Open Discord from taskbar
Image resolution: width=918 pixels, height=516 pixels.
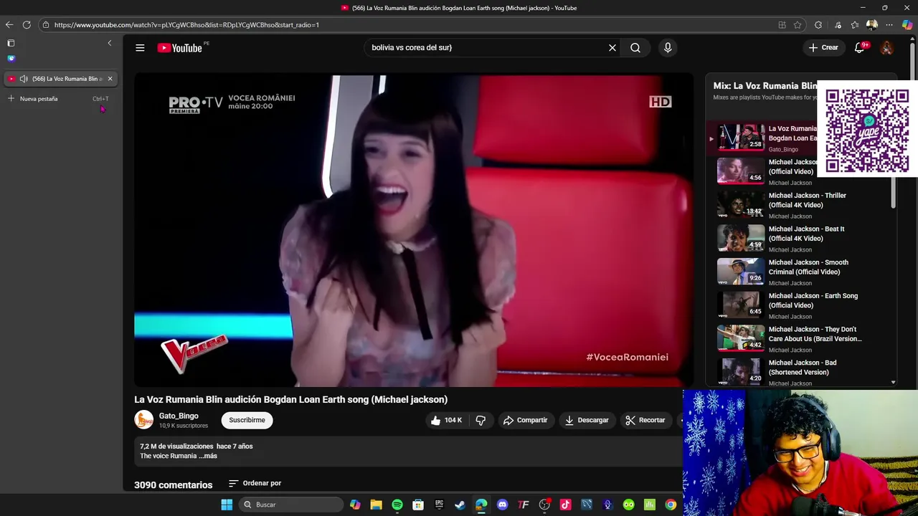point(503,505)
